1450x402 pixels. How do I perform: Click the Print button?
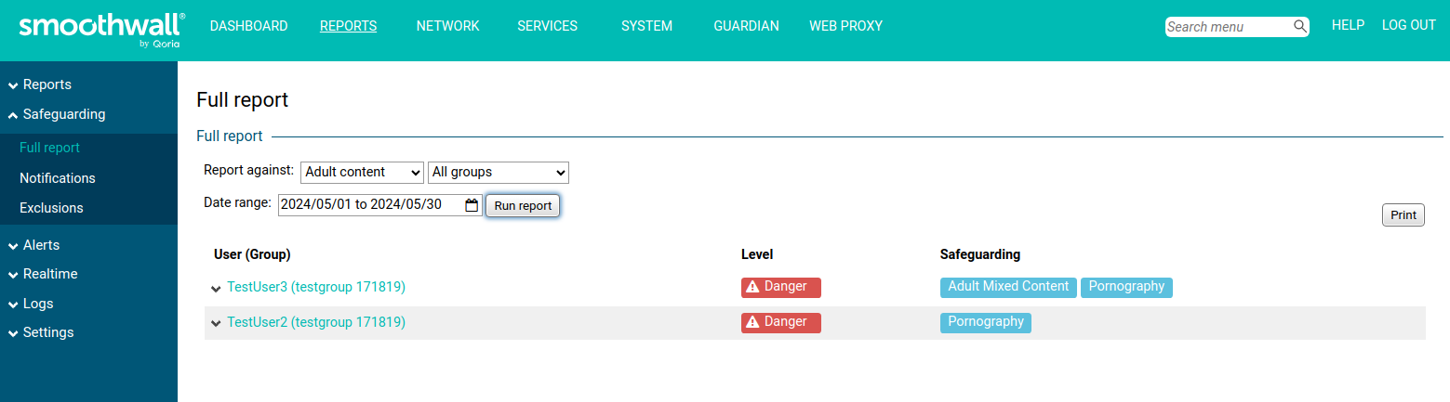(1403, 215)
